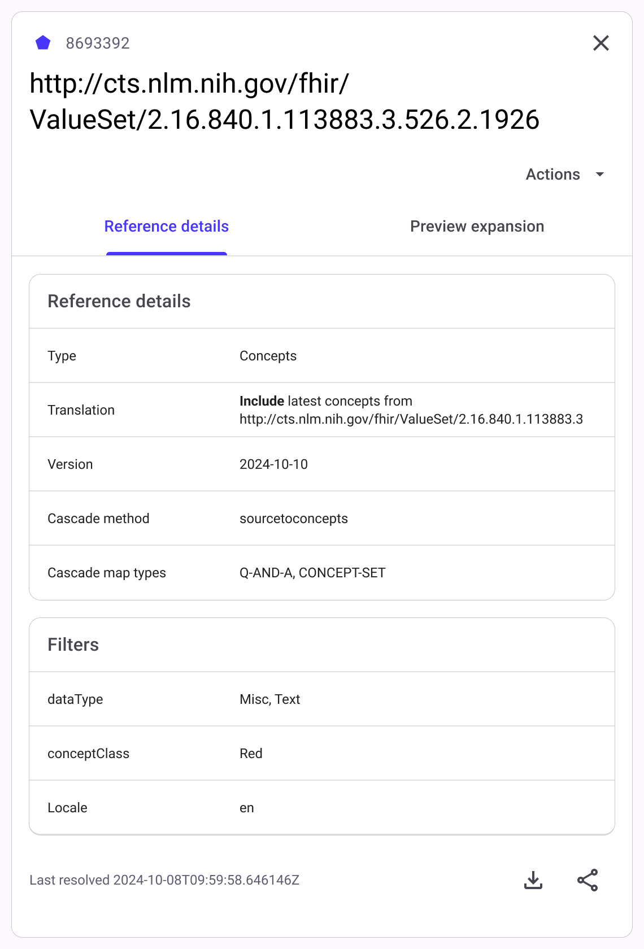This screenshot has width=644, height=949.
Task: Click the Last resolved timestamp text
Action: click(x=164, y=880)
